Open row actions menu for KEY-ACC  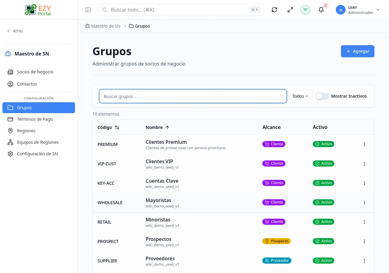(364, 183)
